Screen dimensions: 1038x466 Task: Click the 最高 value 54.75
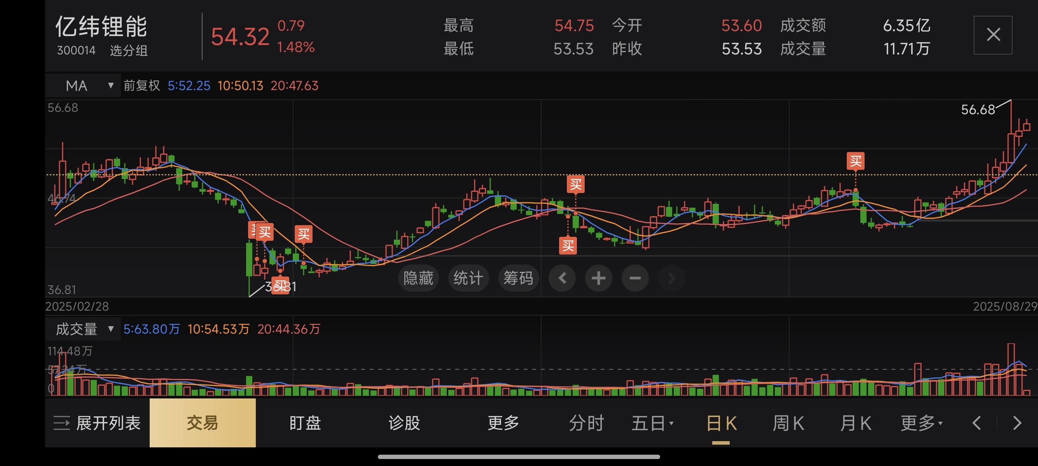click(x=574, y=25)
